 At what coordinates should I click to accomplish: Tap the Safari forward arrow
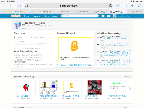tap(11, 6)
